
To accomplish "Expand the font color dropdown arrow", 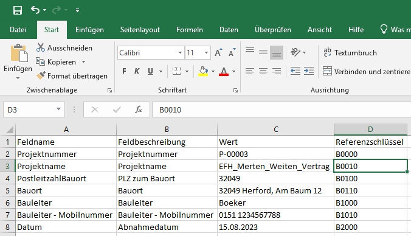I will 234,71.
